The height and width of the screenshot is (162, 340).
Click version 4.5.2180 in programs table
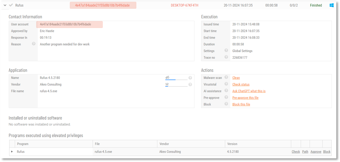[x=233, y=152]
